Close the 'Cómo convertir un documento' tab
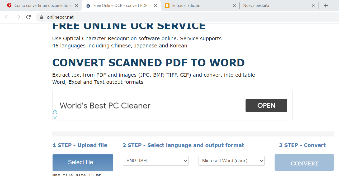339x186 pixels. (x=76, y=6)
